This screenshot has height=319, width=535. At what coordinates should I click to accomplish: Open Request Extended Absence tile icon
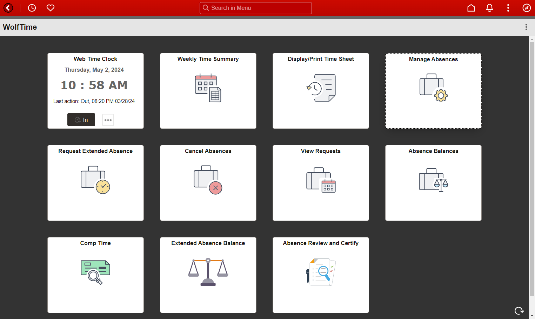[x=95, y=180]
